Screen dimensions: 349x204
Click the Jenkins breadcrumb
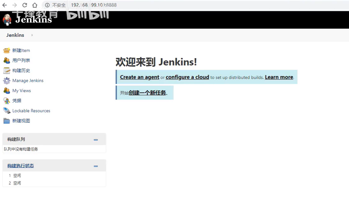click(15, 35)
